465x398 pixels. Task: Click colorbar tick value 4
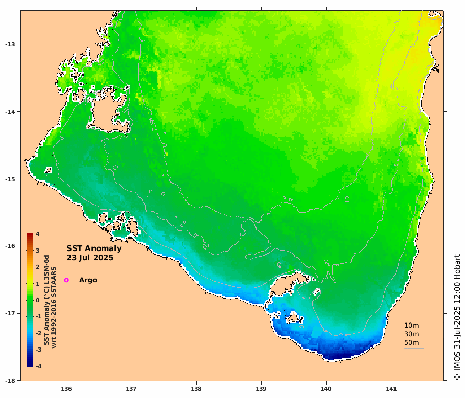click(x=38, y=234)
